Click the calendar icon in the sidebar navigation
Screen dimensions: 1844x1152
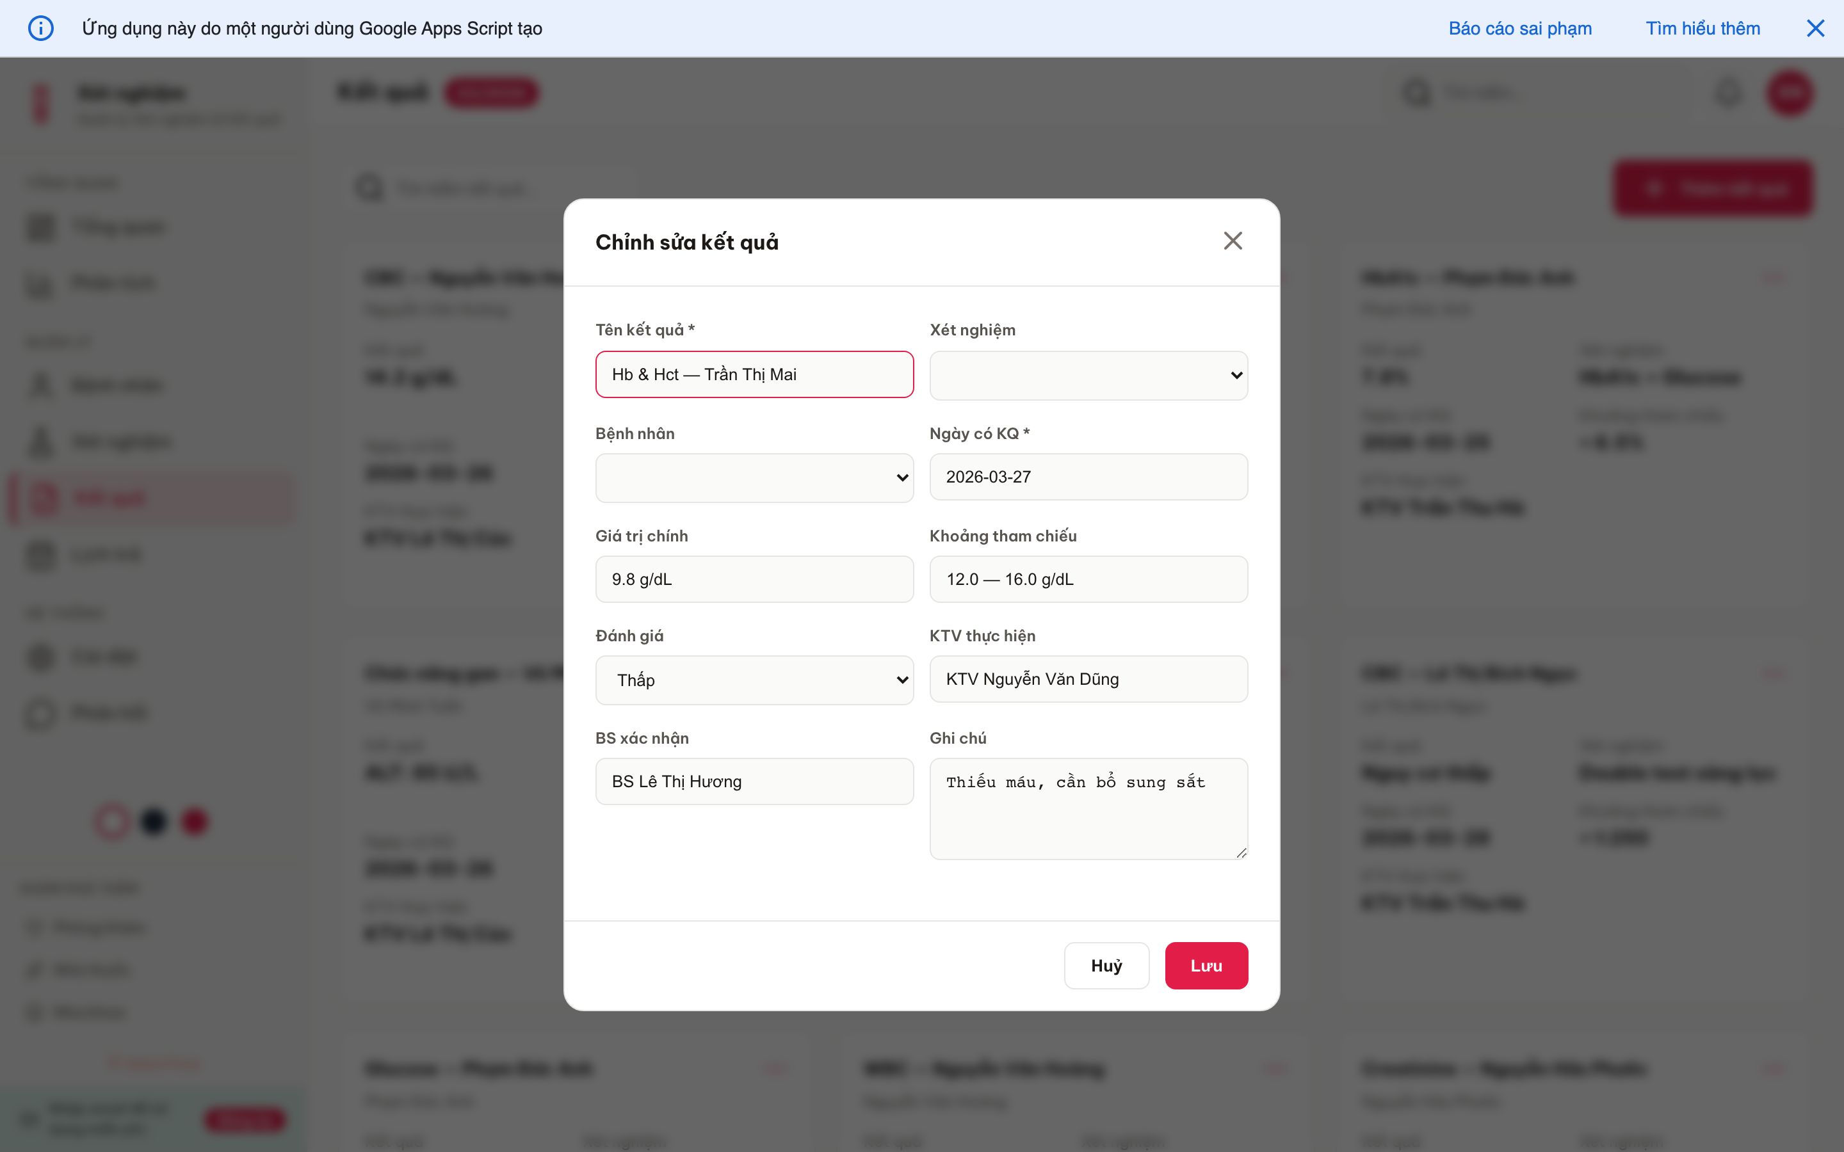[40, 554]
